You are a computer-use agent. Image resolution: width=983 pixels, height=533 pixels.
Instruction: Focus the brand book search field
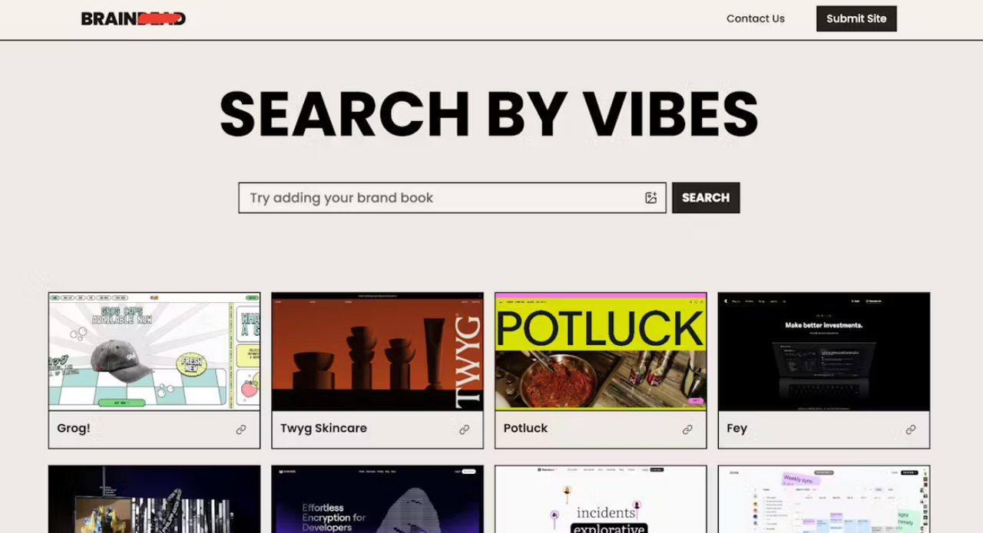click(452, 198)
